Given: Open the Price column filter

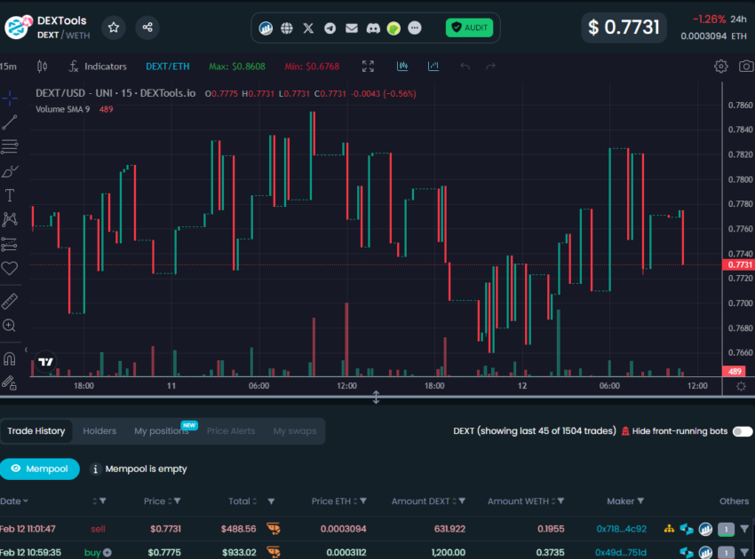Looking at the screenshot, I should point(177,501).
